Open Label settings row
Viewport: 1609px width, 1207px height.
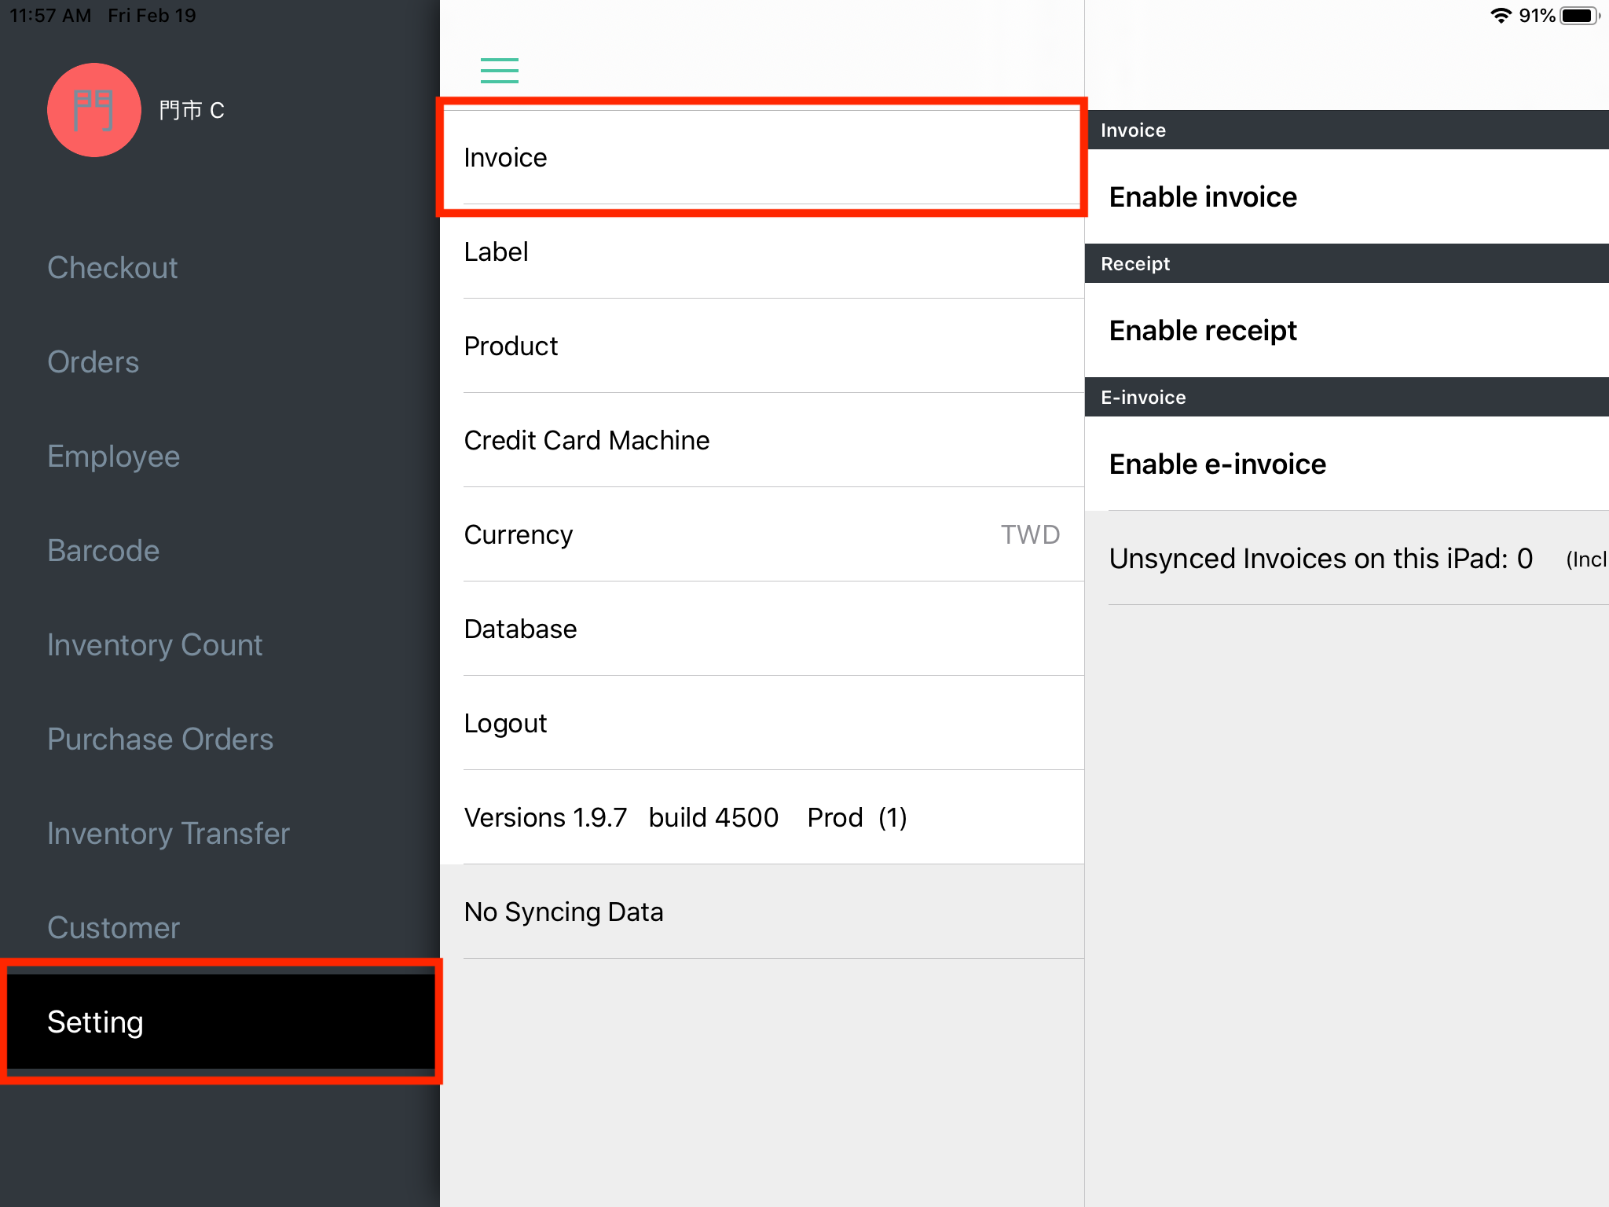[x=762, y=251]
